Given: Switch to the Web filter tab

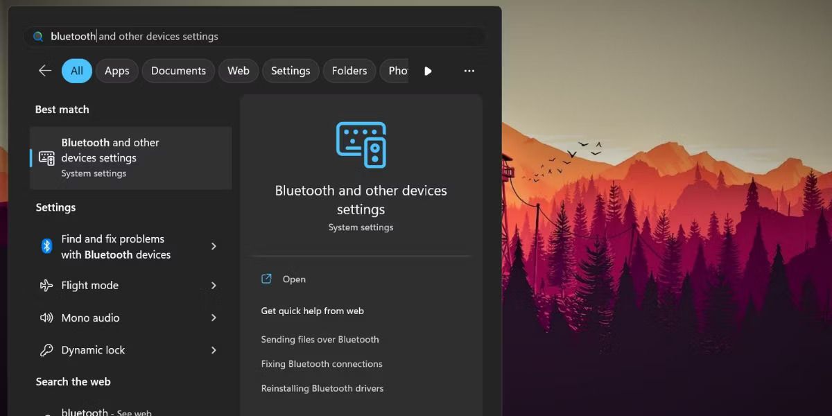Looking at the screenshot, I should click(239, 71).
